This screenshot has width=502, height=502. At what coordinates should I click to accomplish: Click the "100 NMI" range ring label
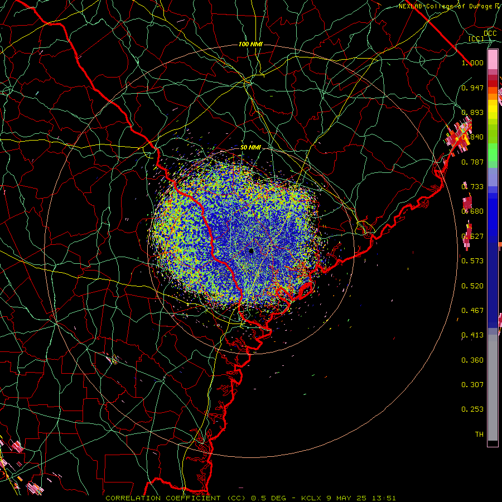click(250, 44)
